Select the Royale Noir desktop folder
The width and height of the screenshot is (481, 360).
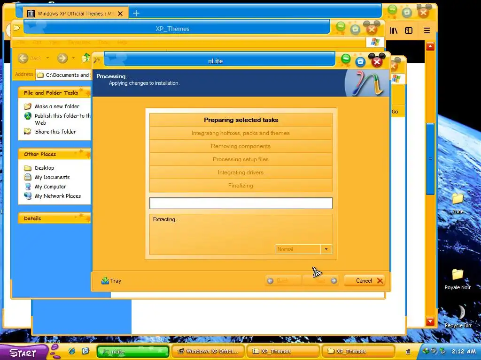[458, 279]
